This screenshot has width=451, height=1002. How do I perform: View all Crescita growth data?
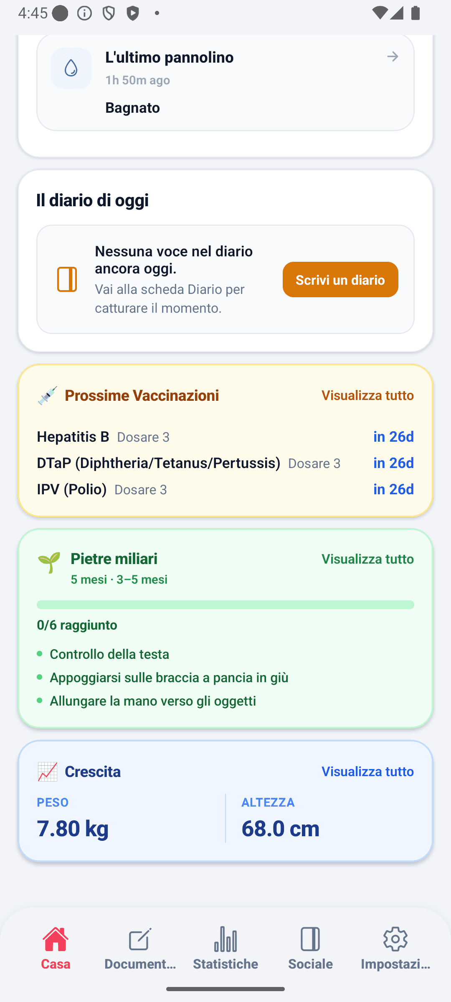click(367, 772)
